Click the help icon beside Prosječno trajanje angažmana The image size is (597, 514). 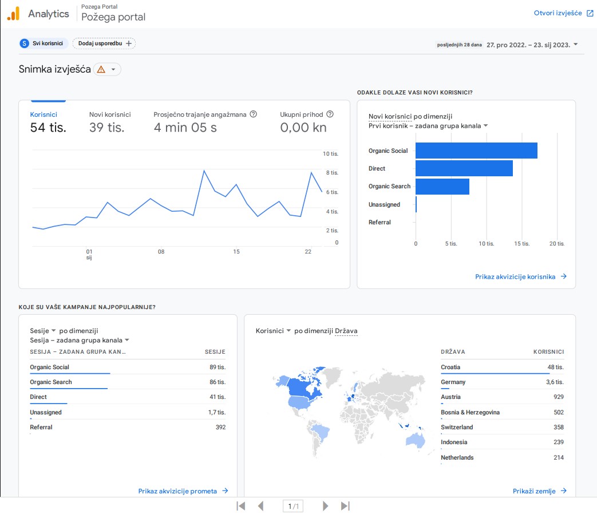point(254,114)
